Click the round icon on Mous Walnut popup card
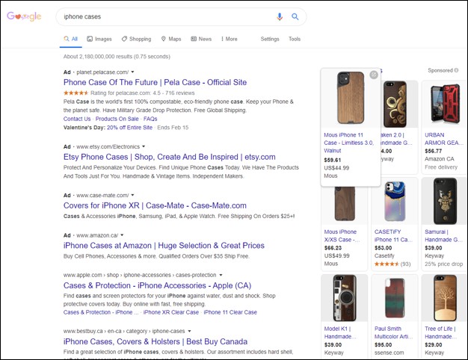This screenshot has width=468, height=360. 374,75
